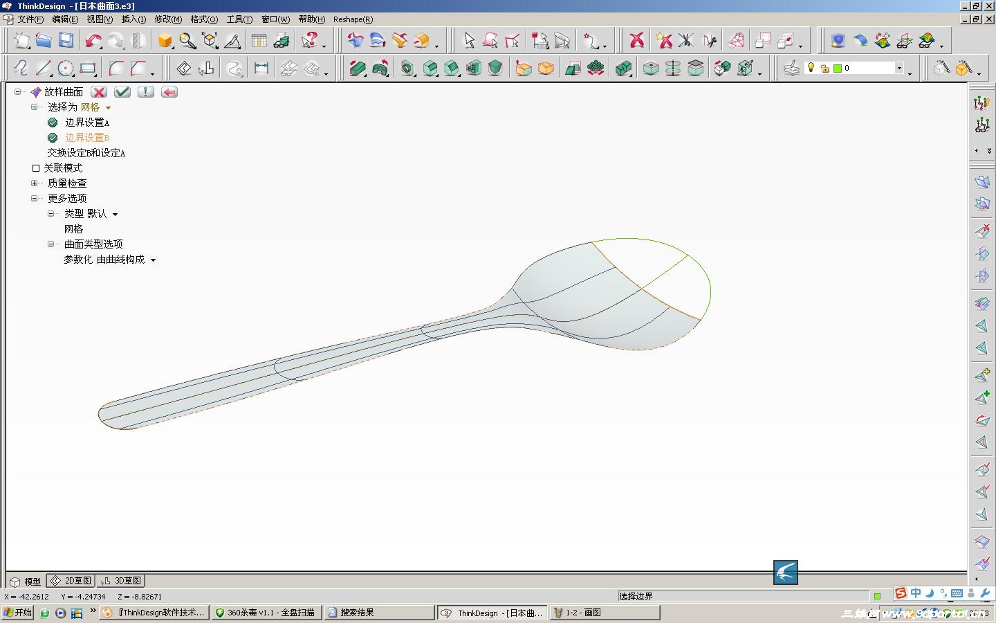
Task: Open the 文件(F) menu
Action: pyautogui.click(x=30, y=19)
